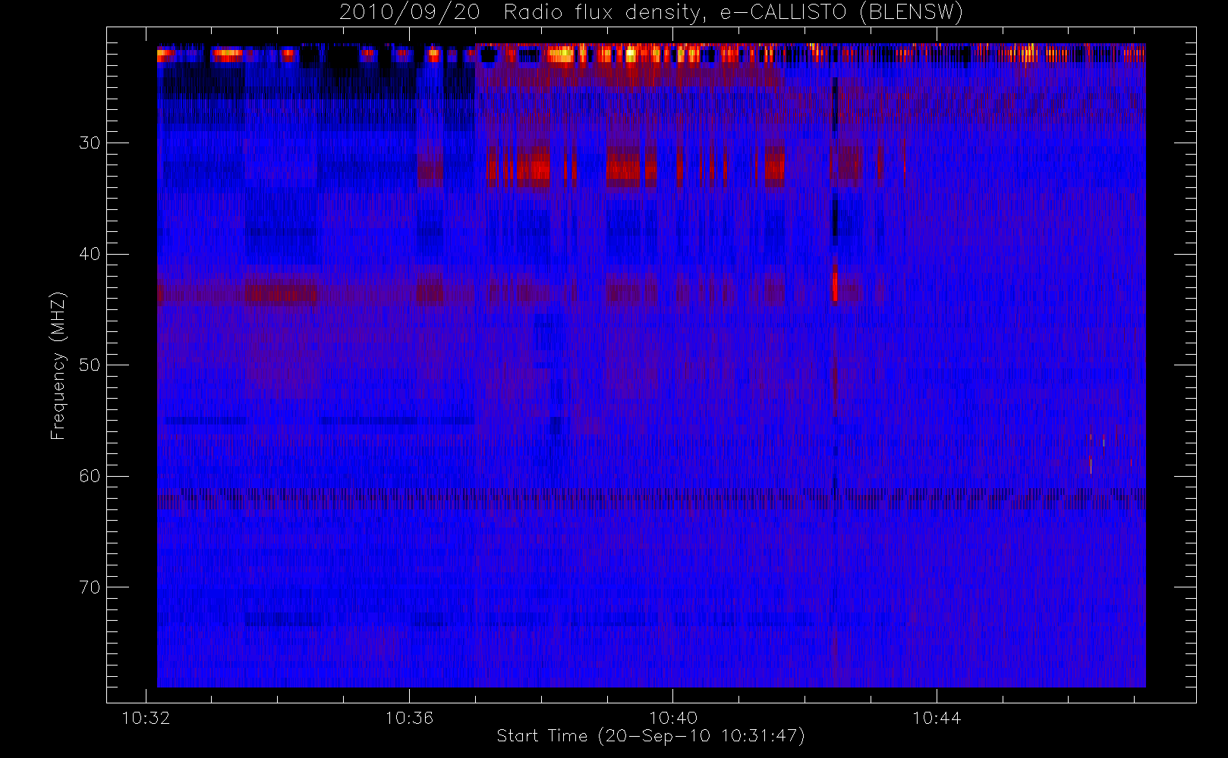Click the 10:44 time tick label

(x=936, y=718)
